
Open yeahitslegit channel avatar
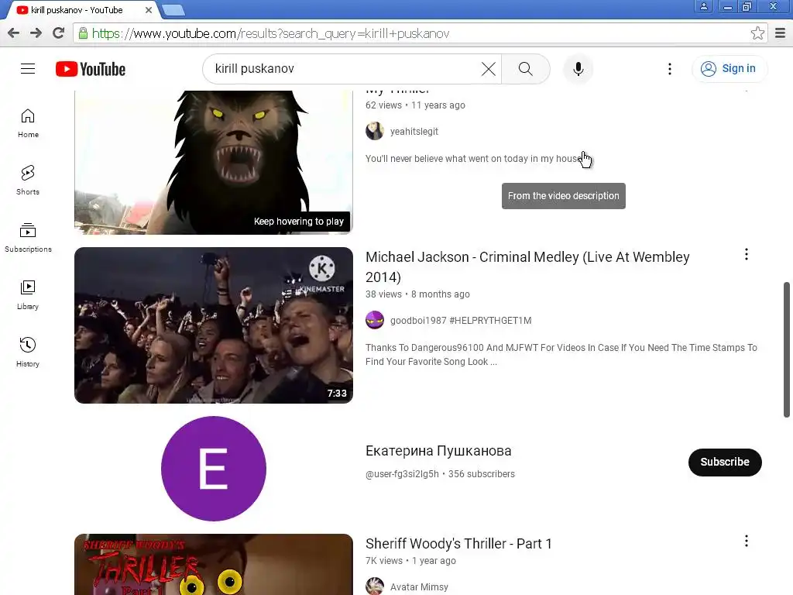[375, 131]
